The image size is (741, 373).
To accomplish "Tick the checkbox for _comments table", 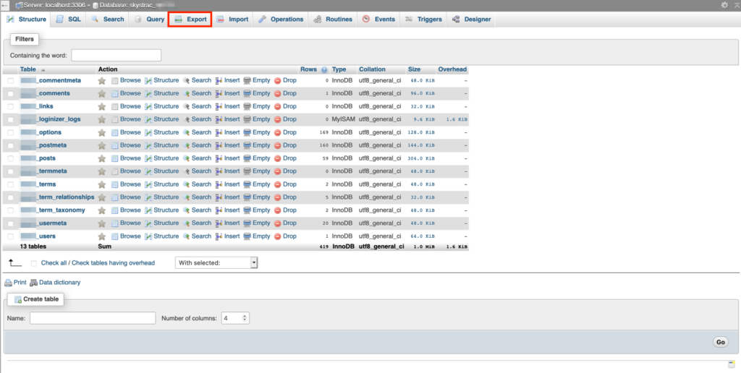I will 11,93.
